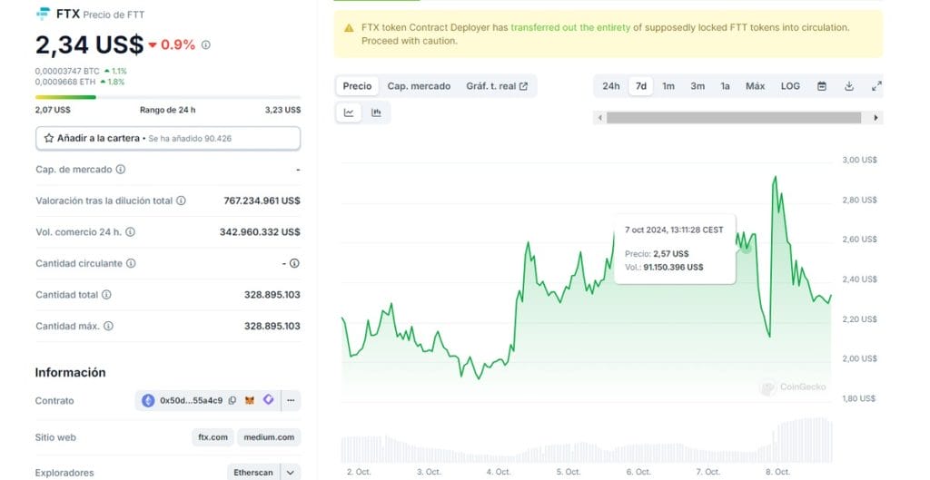Click info icon beside circulating supply dash value
This screenshot has width=930, height=480.
[x=294, y=263]
